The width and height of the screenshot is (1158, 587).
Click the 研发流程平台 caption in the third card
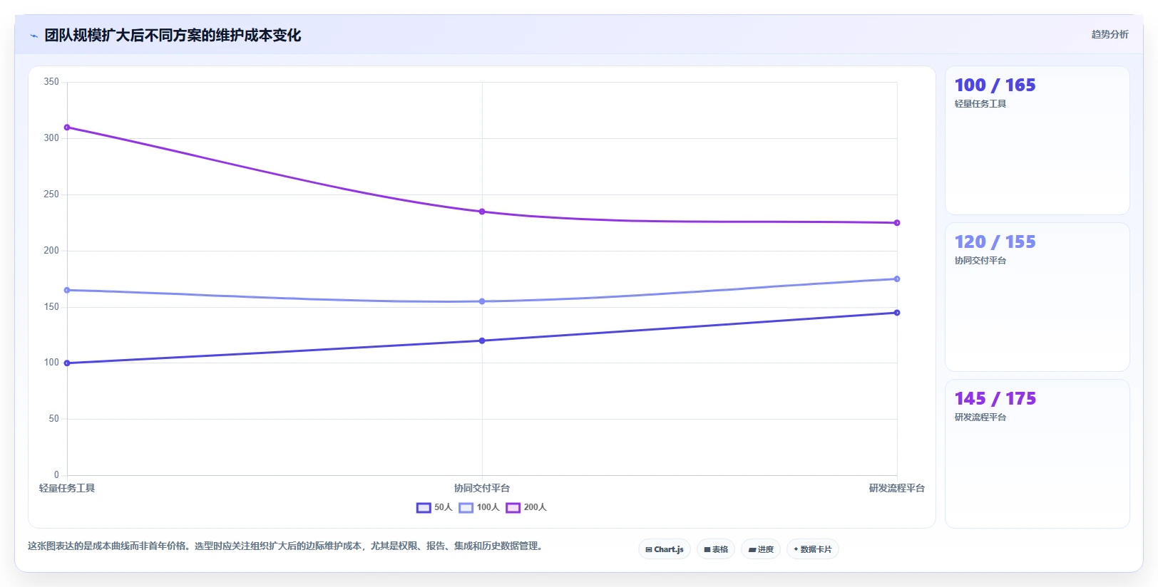click(x=980, y=417)
